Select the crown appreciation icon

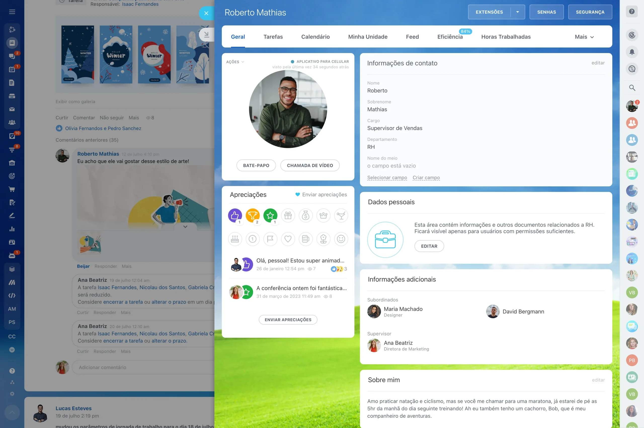324,216
